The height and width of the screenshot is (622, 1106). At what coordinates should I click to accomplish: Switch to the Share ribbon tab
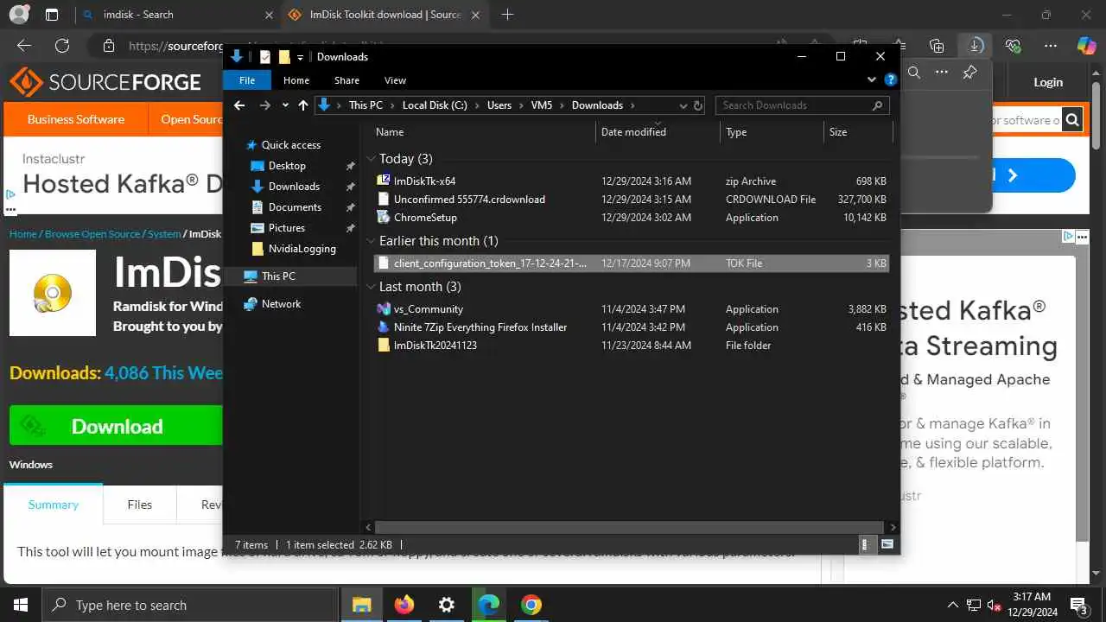346,80
